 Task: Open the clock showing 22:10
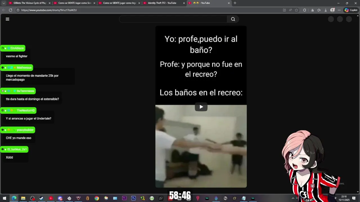(x=344, y=198)
